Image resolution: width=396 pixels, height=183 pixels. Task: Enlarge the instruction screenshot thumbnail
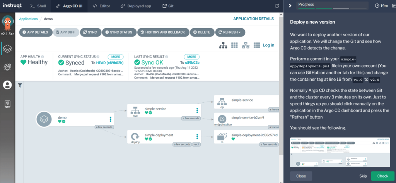(x=340, y=152)
